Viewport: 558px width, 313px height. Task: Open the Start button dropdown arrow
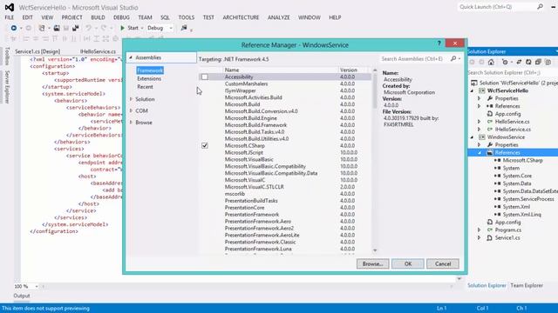tap(142, 28)
